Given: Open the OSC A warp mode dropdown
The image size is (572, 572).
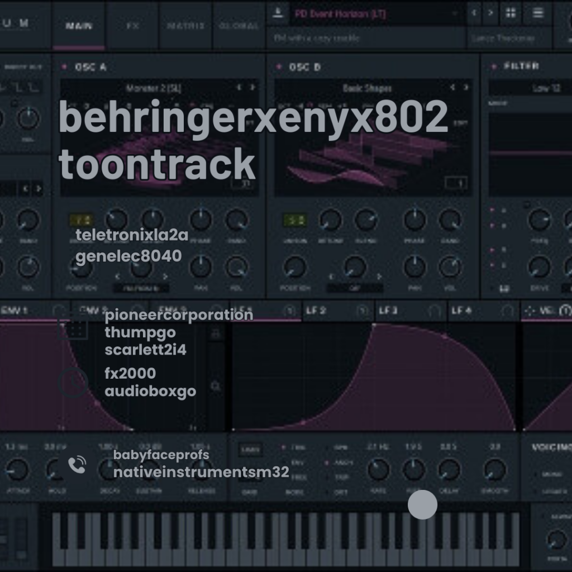Looking at the screenshot, I should click(141, 288).
